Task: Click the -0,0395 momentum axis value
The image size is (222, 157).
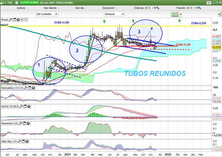Action: (x=217, y=135)
